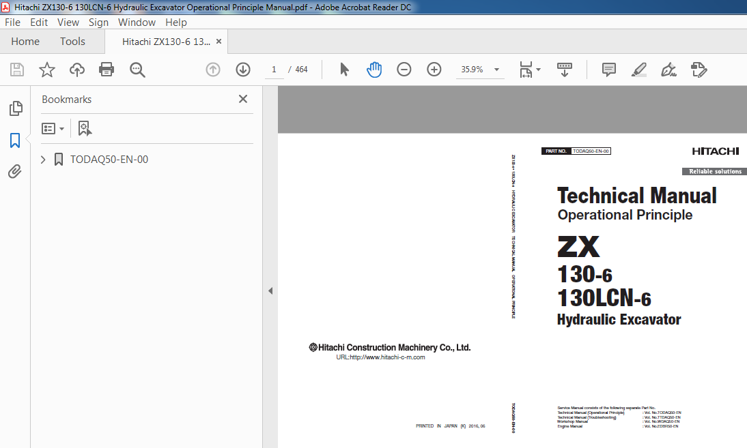
Task: Open bookmark options list dropdown
Action: 53,128
